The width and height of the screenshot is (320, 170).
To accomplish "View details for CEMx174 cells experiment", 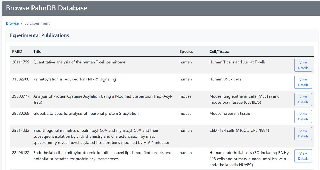I will (303, 133).
